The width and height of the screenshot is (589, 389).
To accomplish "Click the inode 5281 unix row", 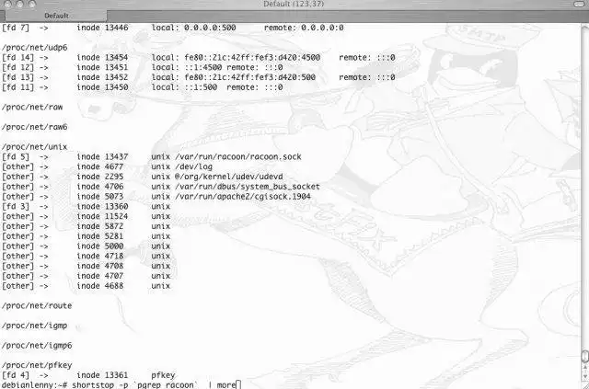I will point(86,236).
